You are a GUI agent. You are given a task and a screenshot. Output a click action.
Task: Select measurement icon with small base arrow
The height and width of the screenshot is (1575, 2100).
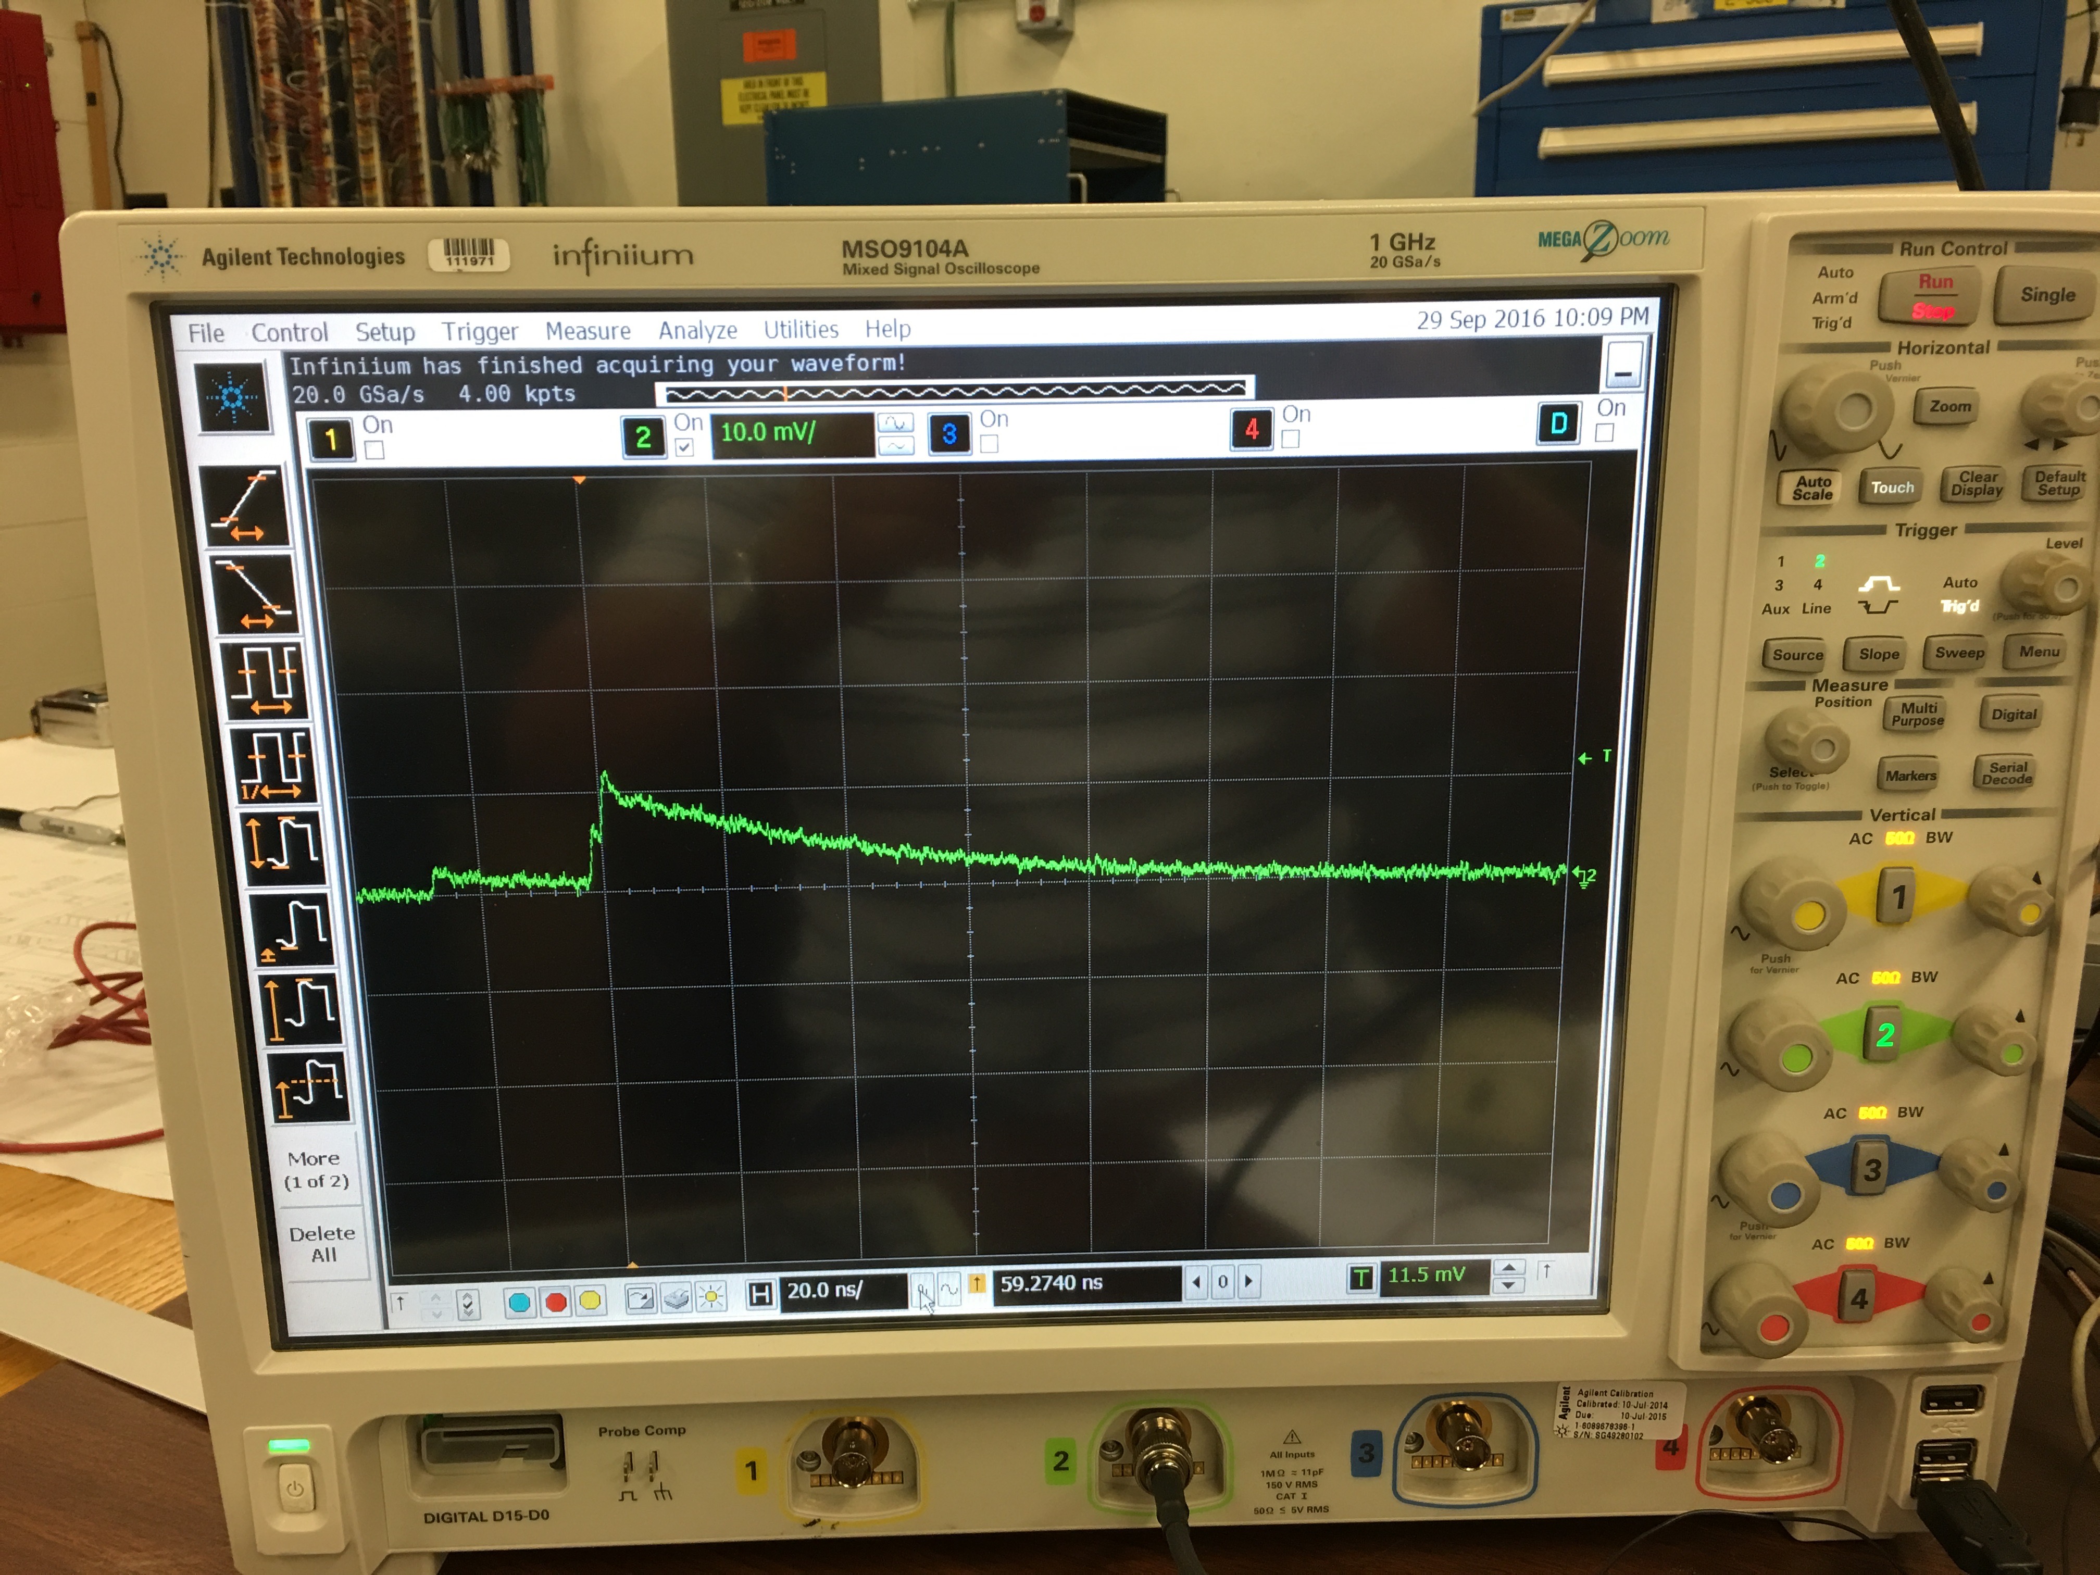pyautogui.click(x=291, y=929)
